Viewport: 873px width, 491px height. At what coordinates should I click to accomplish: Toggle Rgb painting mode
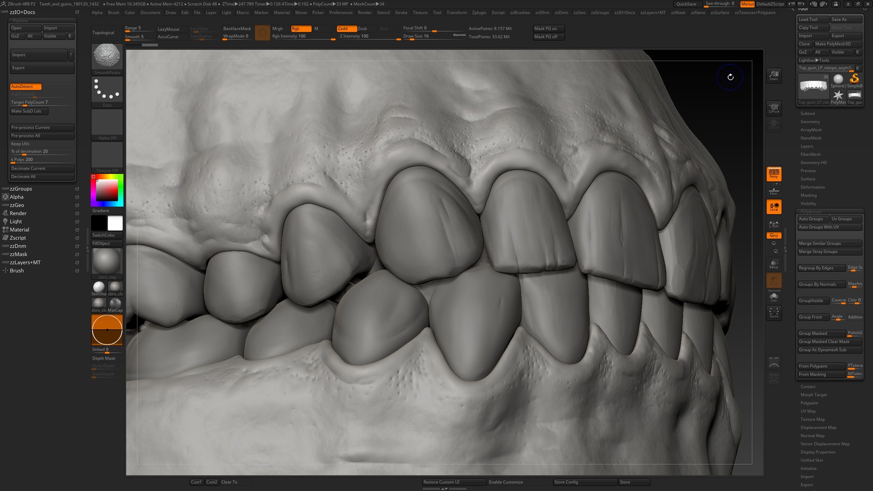click(x=301, y=28)
